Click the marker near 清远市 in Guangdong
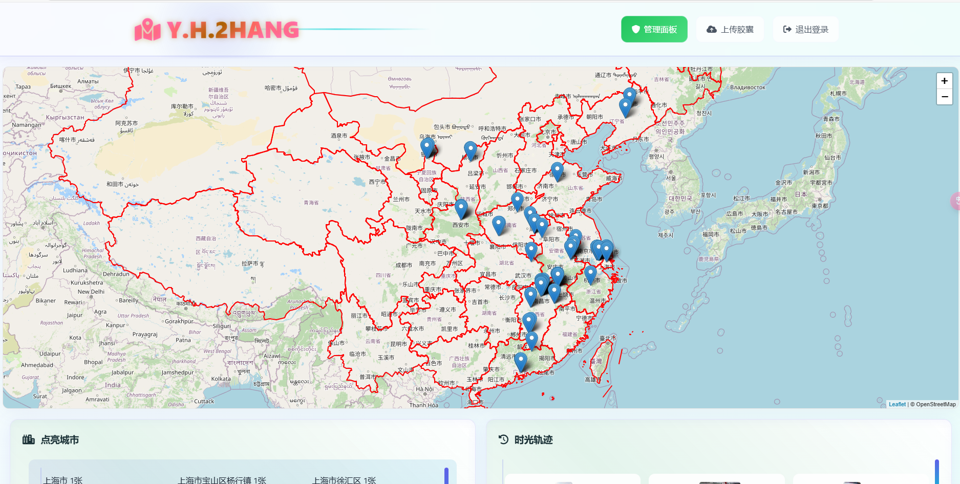Image resolution: width=960 pixels, height=484 pixels. click(520, 360)
